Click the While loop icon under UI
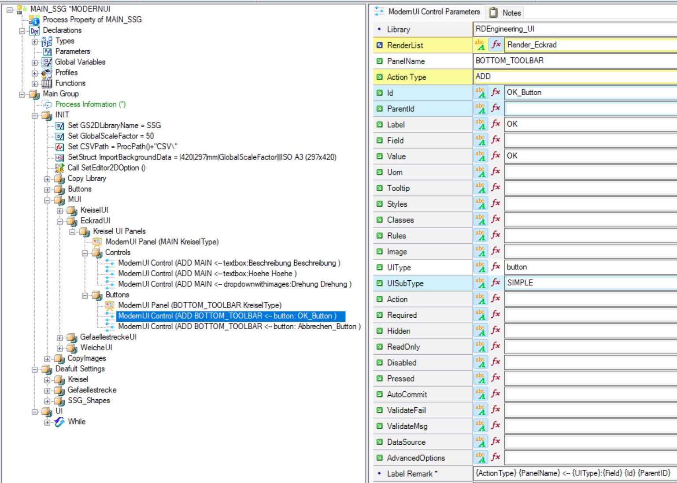 pos(59,422)
